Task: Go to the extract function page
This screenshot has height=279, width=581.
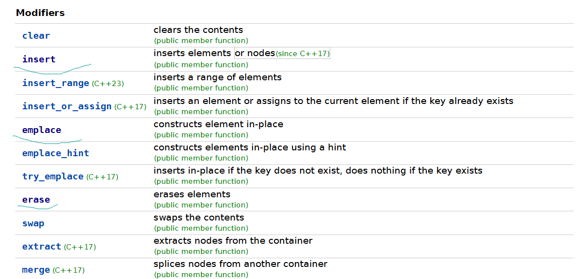Action: (x=42, y=247)
